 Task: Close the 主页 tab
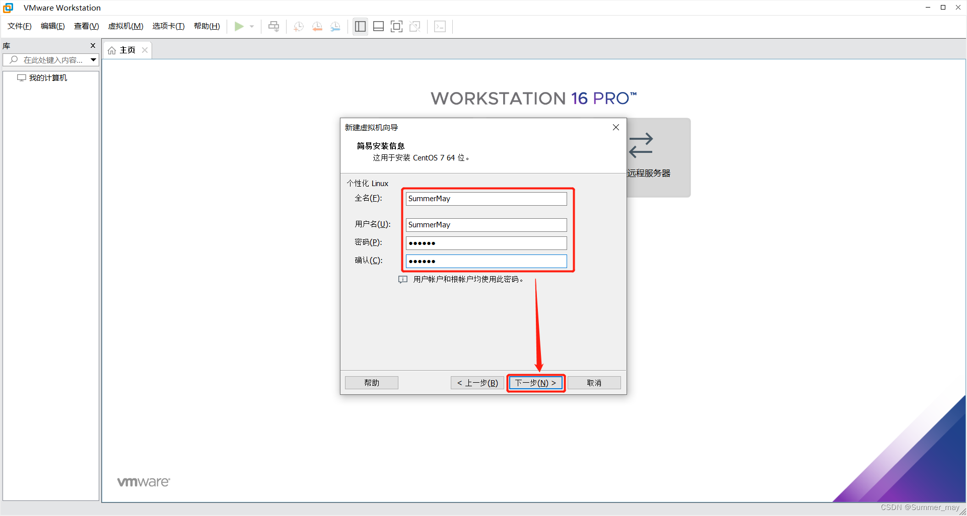click(x=145, y=50)
